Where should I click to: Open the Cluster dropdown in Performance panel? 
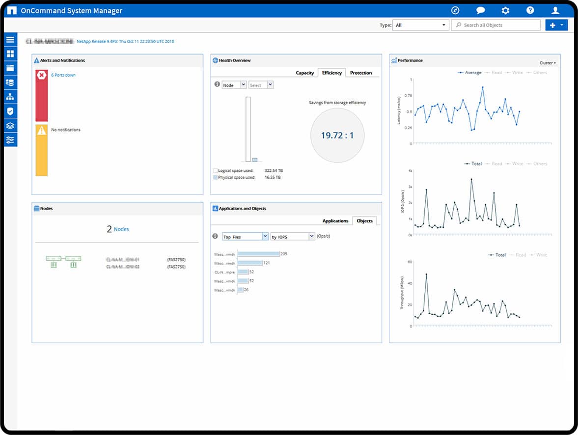pos(548,63)
